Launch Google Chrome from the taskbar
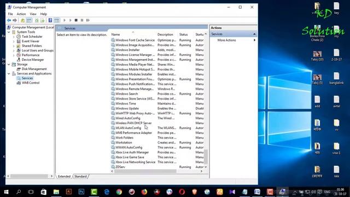Screen dimensions: 350x197 pos(119,192)
